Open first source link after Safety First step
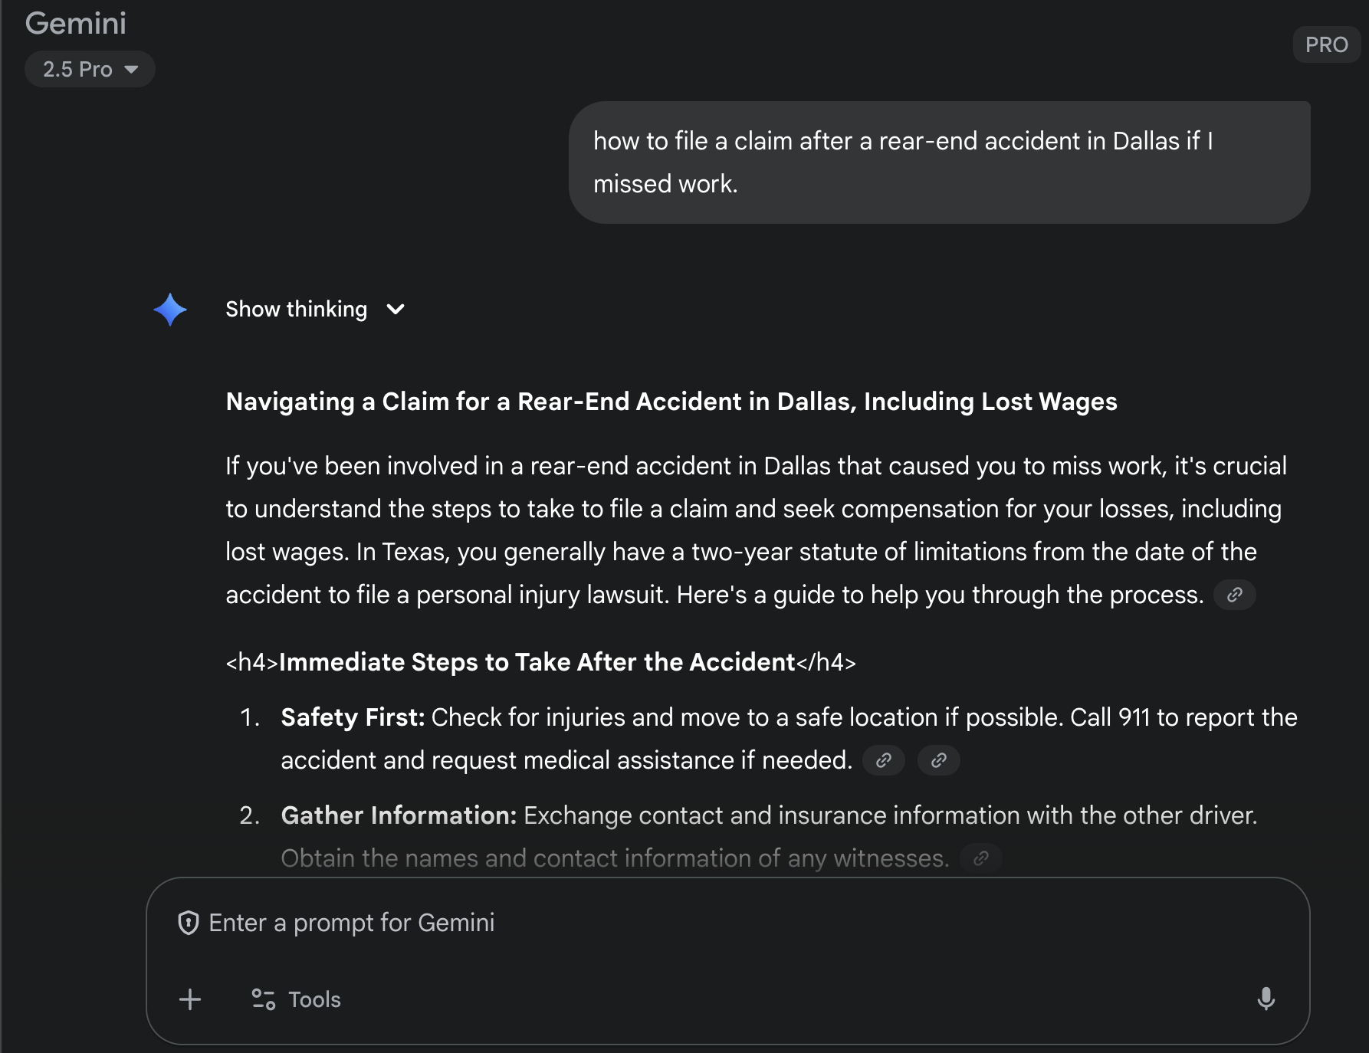Viewport: 1369px width, 1053px height. coord(883,760)
